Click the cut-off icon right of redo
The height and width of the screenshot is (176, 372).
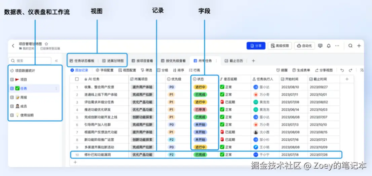(362, 70)
